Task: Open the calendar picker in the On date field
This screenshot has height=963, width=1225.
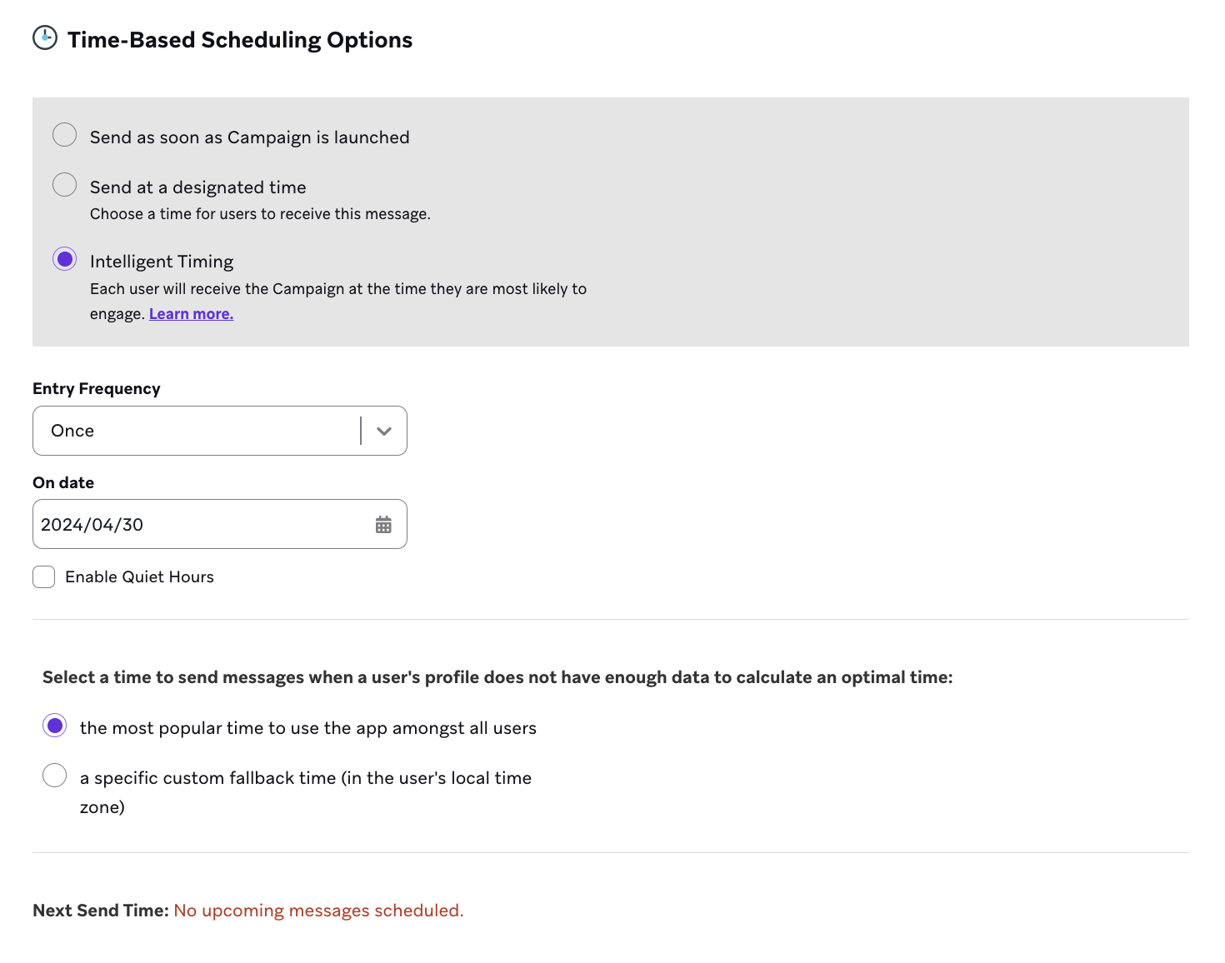Action: tap(383, 524)
